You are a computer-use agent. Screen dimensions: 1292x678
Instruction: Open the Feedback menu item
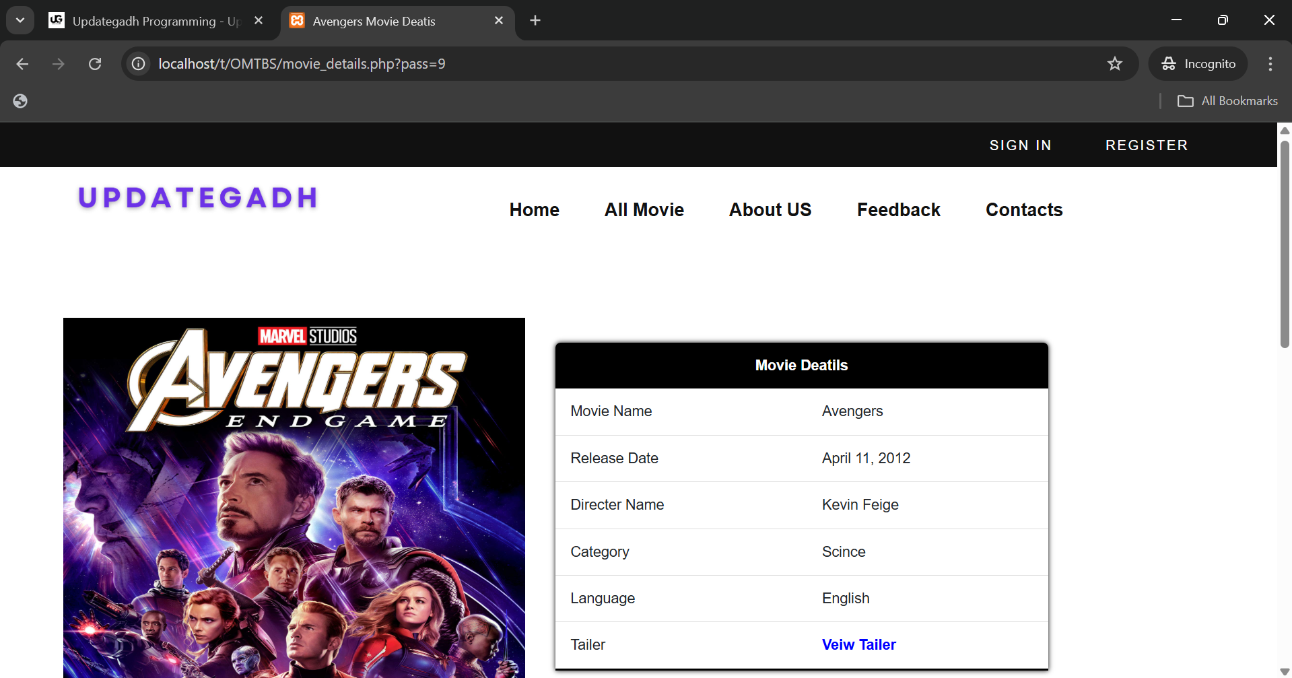(x=899, y=210)
